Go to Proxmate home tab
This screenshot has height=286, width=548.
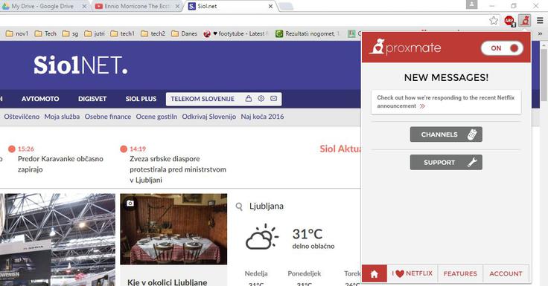pyautogui.click(x=375, y=274)
